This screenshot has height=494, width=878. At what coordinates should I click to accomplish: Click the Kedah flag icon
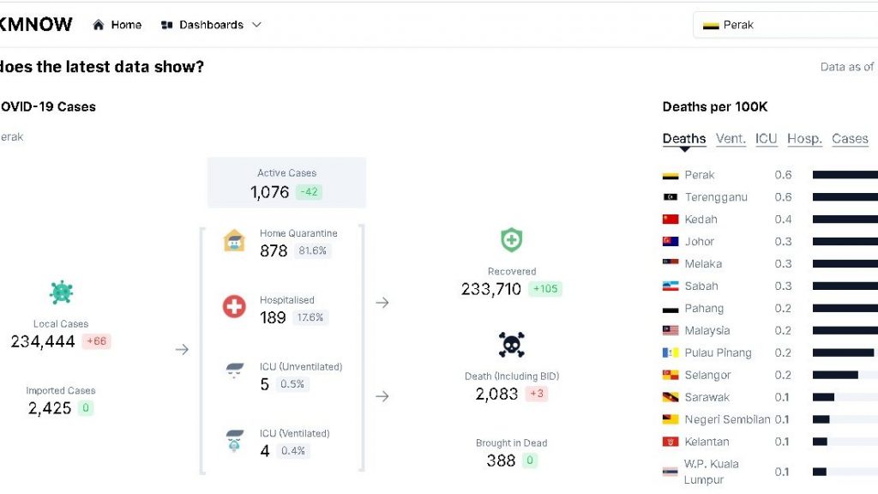(671, 220)
